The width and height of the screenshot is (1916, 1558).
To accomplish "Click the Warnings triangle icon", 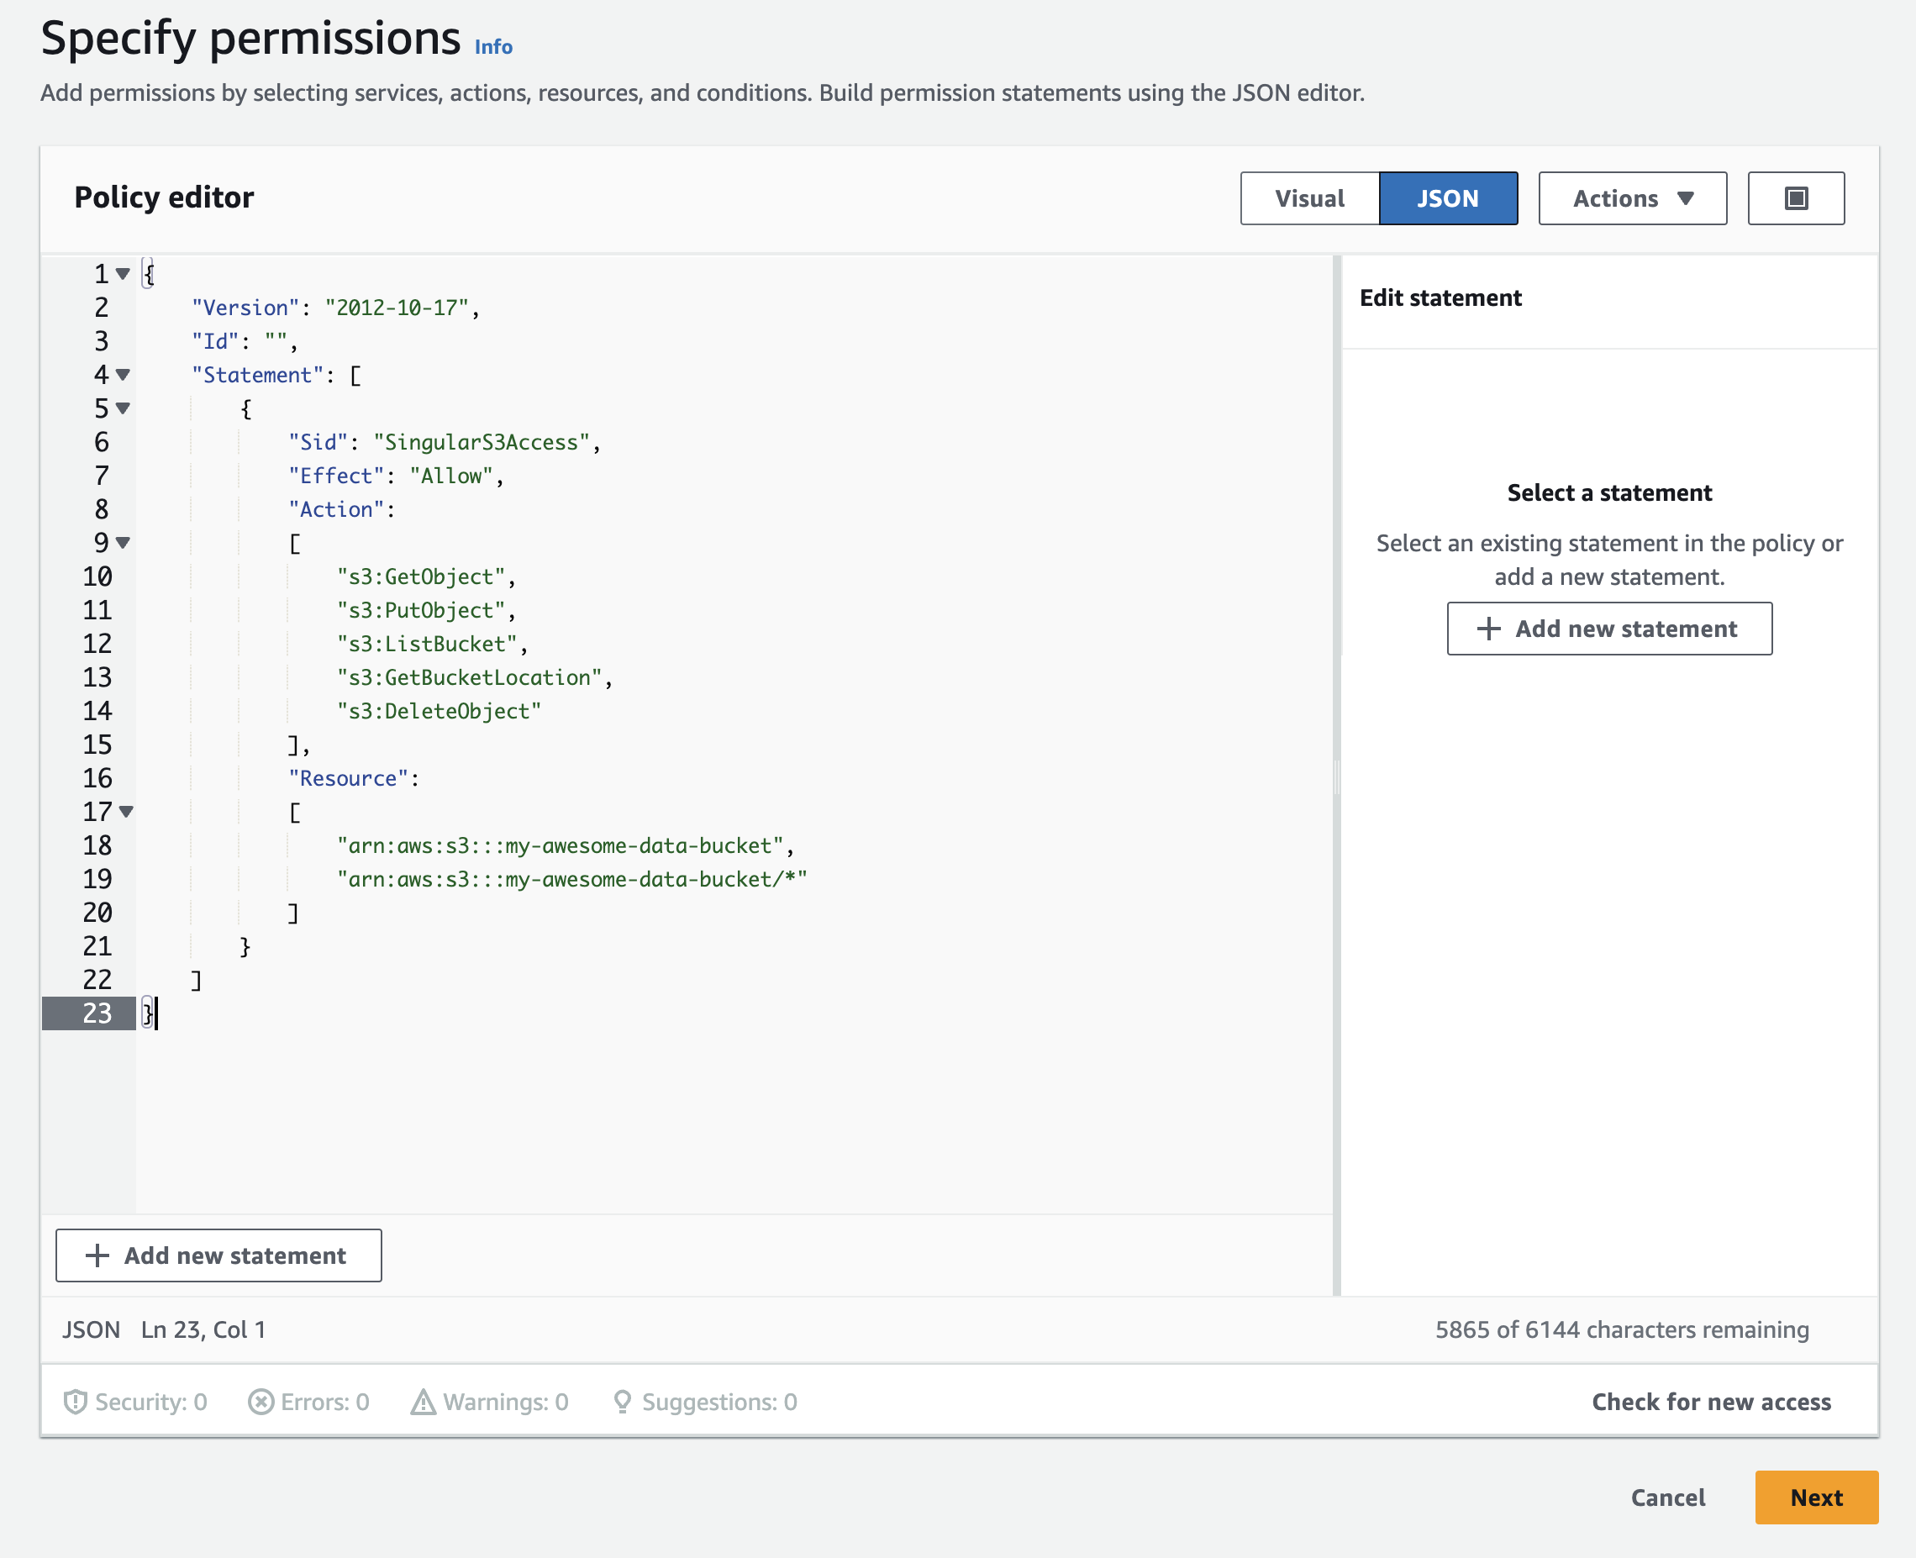I will [423, 1401].
